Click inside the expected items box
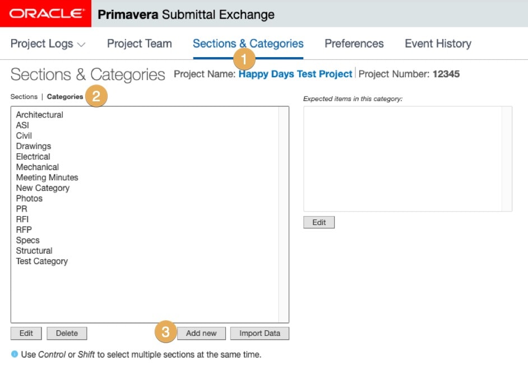The image size is (528, 370). tap(402, 158)
